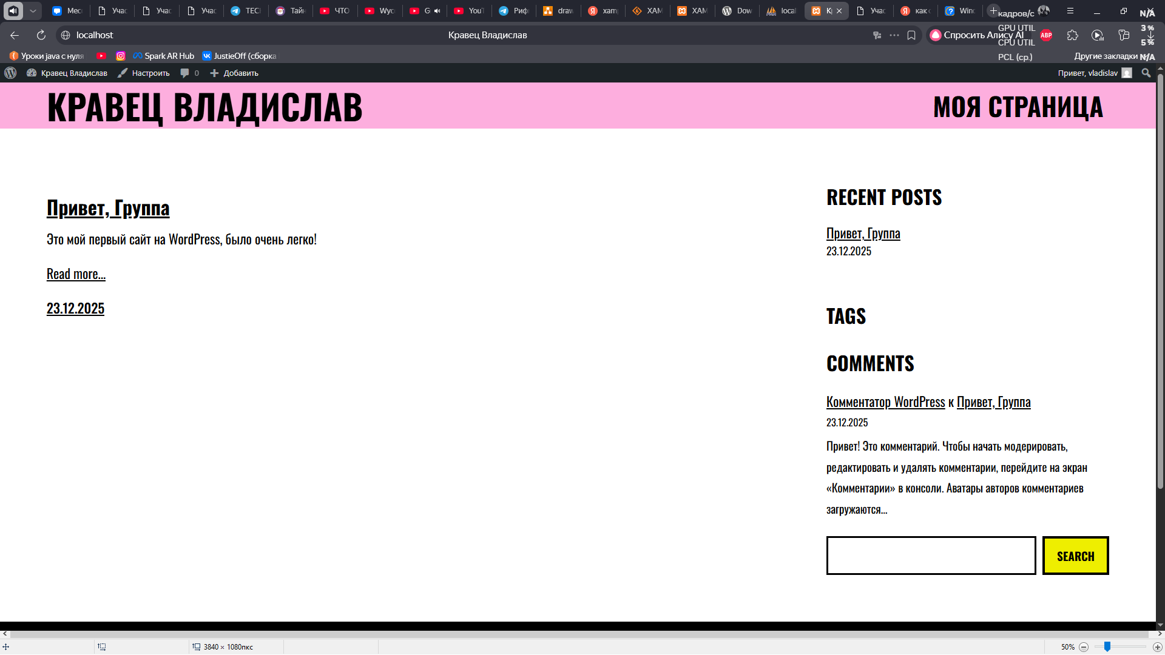Click the admin bar search magnifier
Screen dimensions: 1165x655
click(x=1146, y=73)
